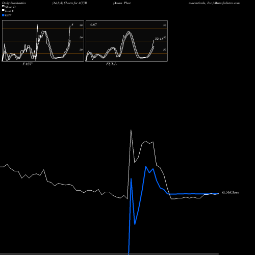Click the 52.41 value in FULL chart
This screenshot has width=255, height=255.
pos(159,39)
